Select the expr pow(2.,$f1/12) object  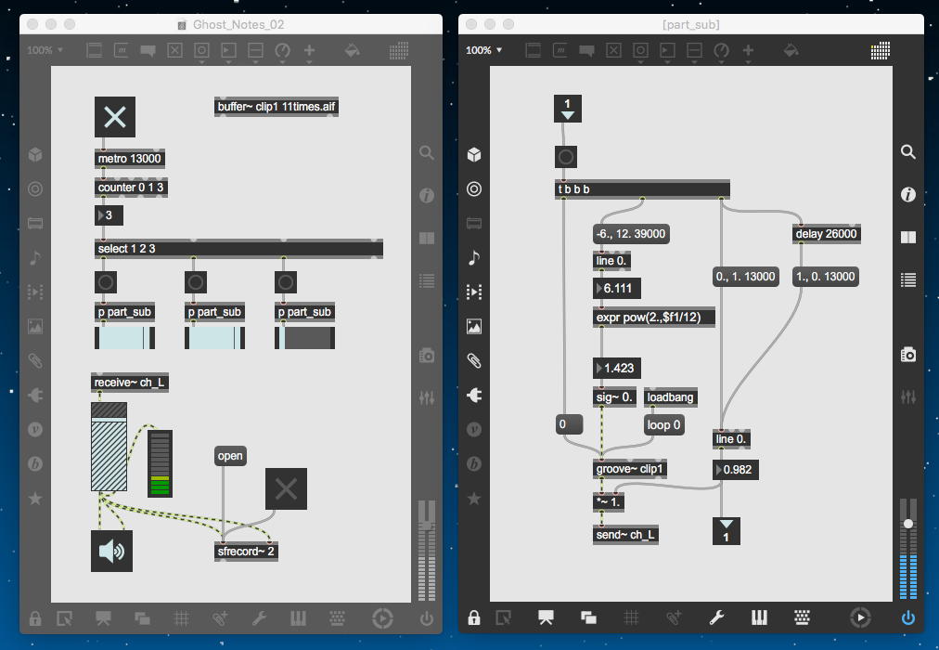(x=653, y=318)
